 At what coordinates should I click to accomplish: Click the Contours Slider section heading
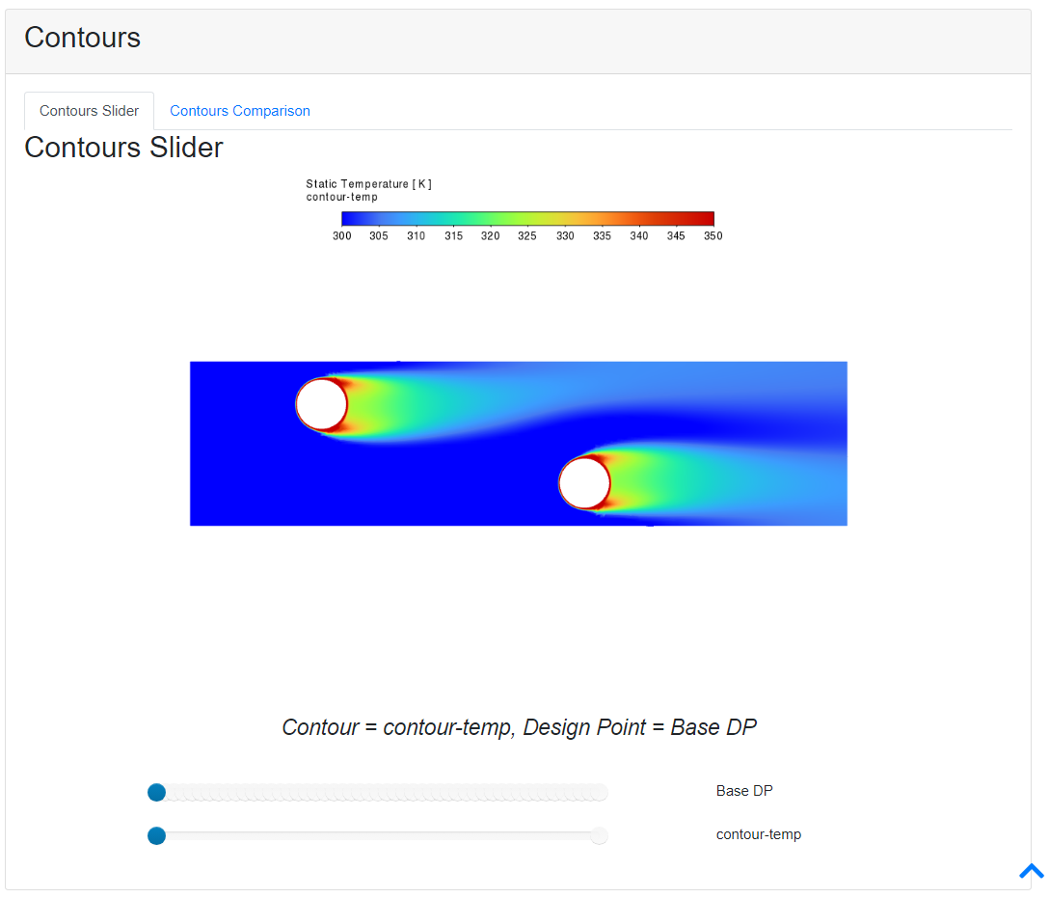pos(123,147)
